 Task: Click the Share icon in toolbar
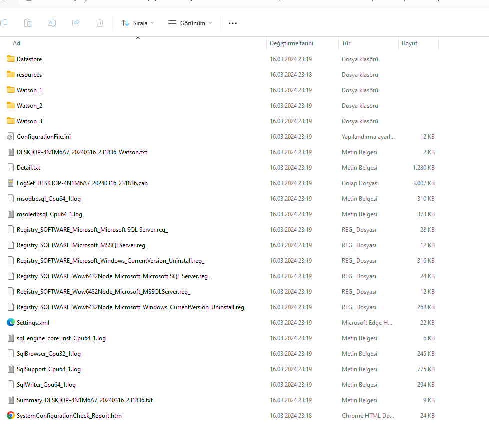pyautogui.click(x=76, y=23)
